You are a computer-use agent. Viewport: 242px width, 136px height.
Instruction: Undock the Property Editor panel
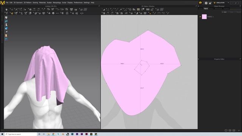[x=240, y=59]
